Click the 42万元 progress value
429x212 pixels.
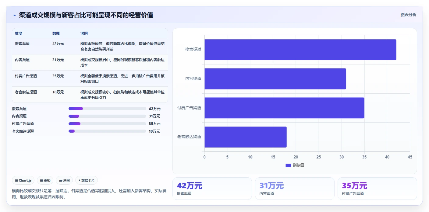tap(154, 109)
